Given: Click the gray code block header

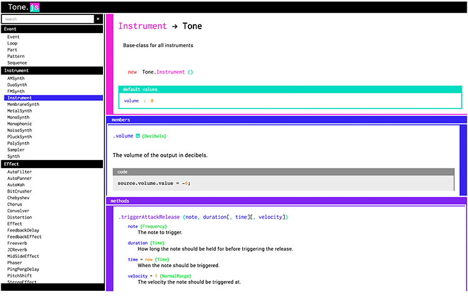Looking at the screenshot, I should (283, 172).
